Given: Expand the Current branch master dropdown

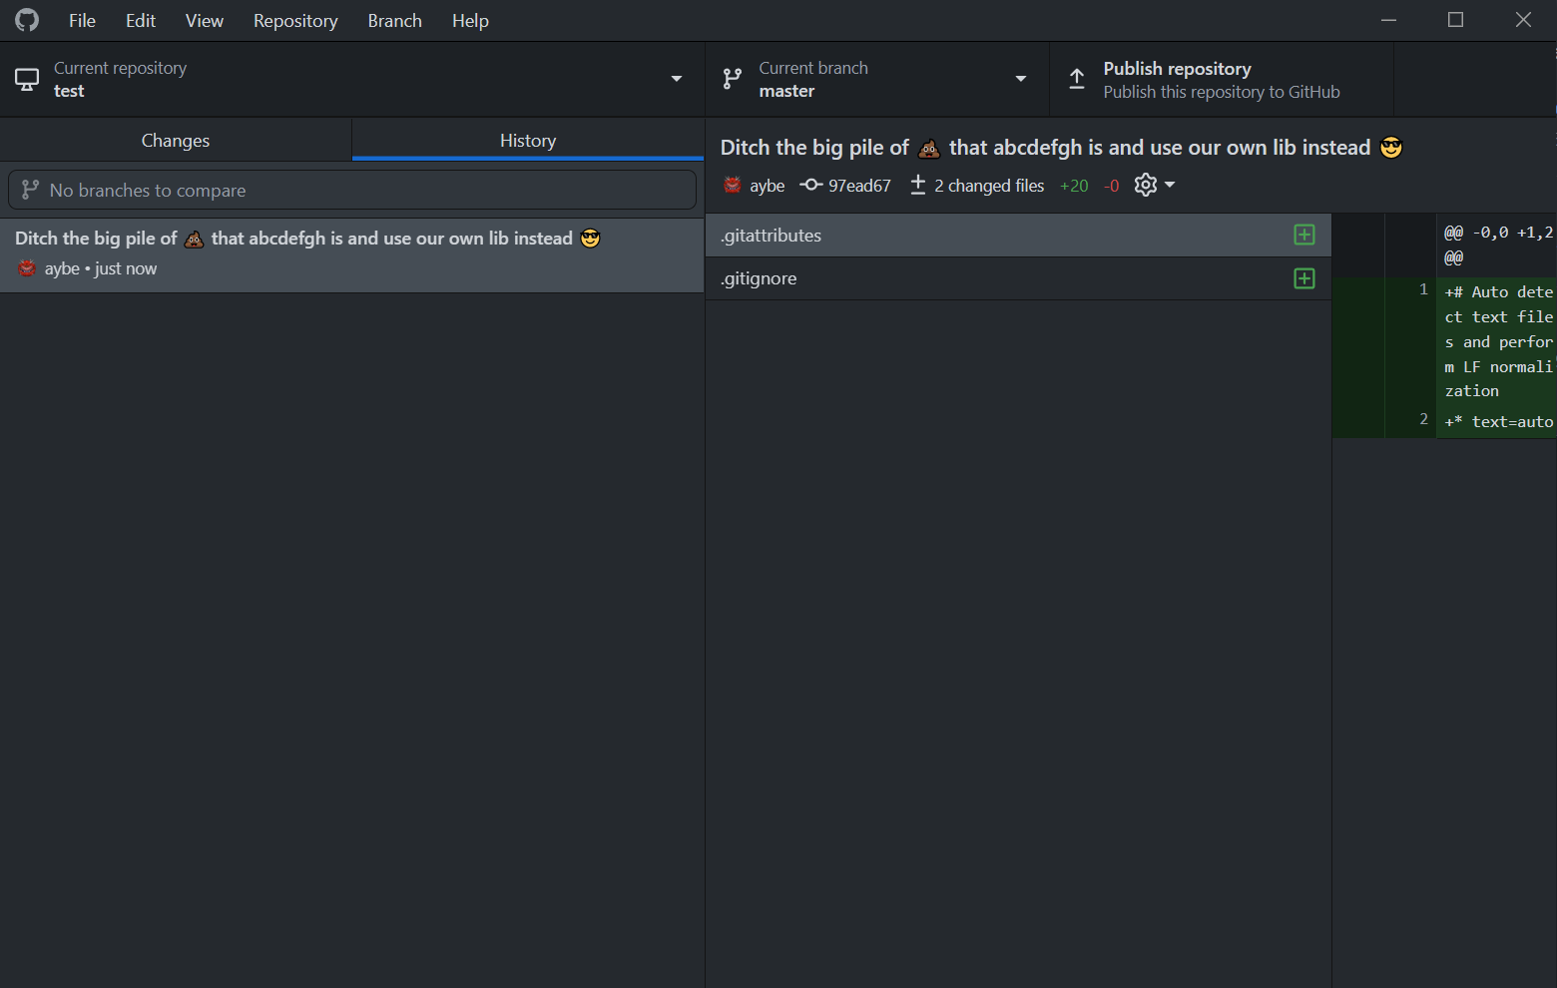Looking at the screenshot, I should tap(877, 79).
